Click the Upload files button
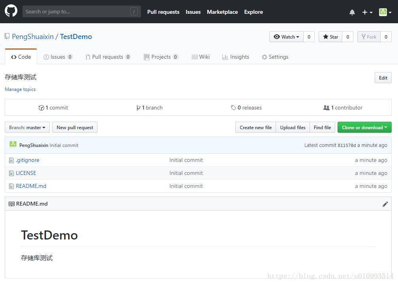The image size is (398, 284). coord(293,127)
